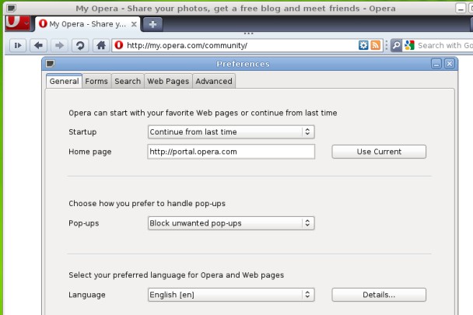Image resolution: width=473 pixels, height=315 pixels.
Task: Click the magnifier search icon
Action: coord(397,46)
